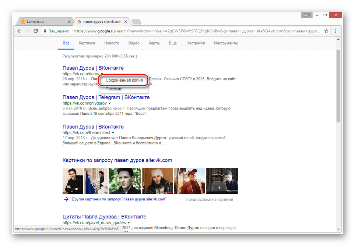Reload the page with refresh icon
The width and height of the screenshot is (355, 246).
[x=36, y=31]
